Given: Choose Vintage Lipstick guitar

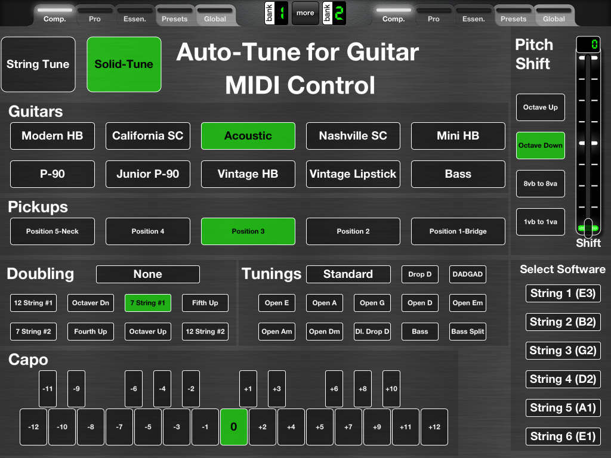Looking at the screenshot, I should pos(353,174).
